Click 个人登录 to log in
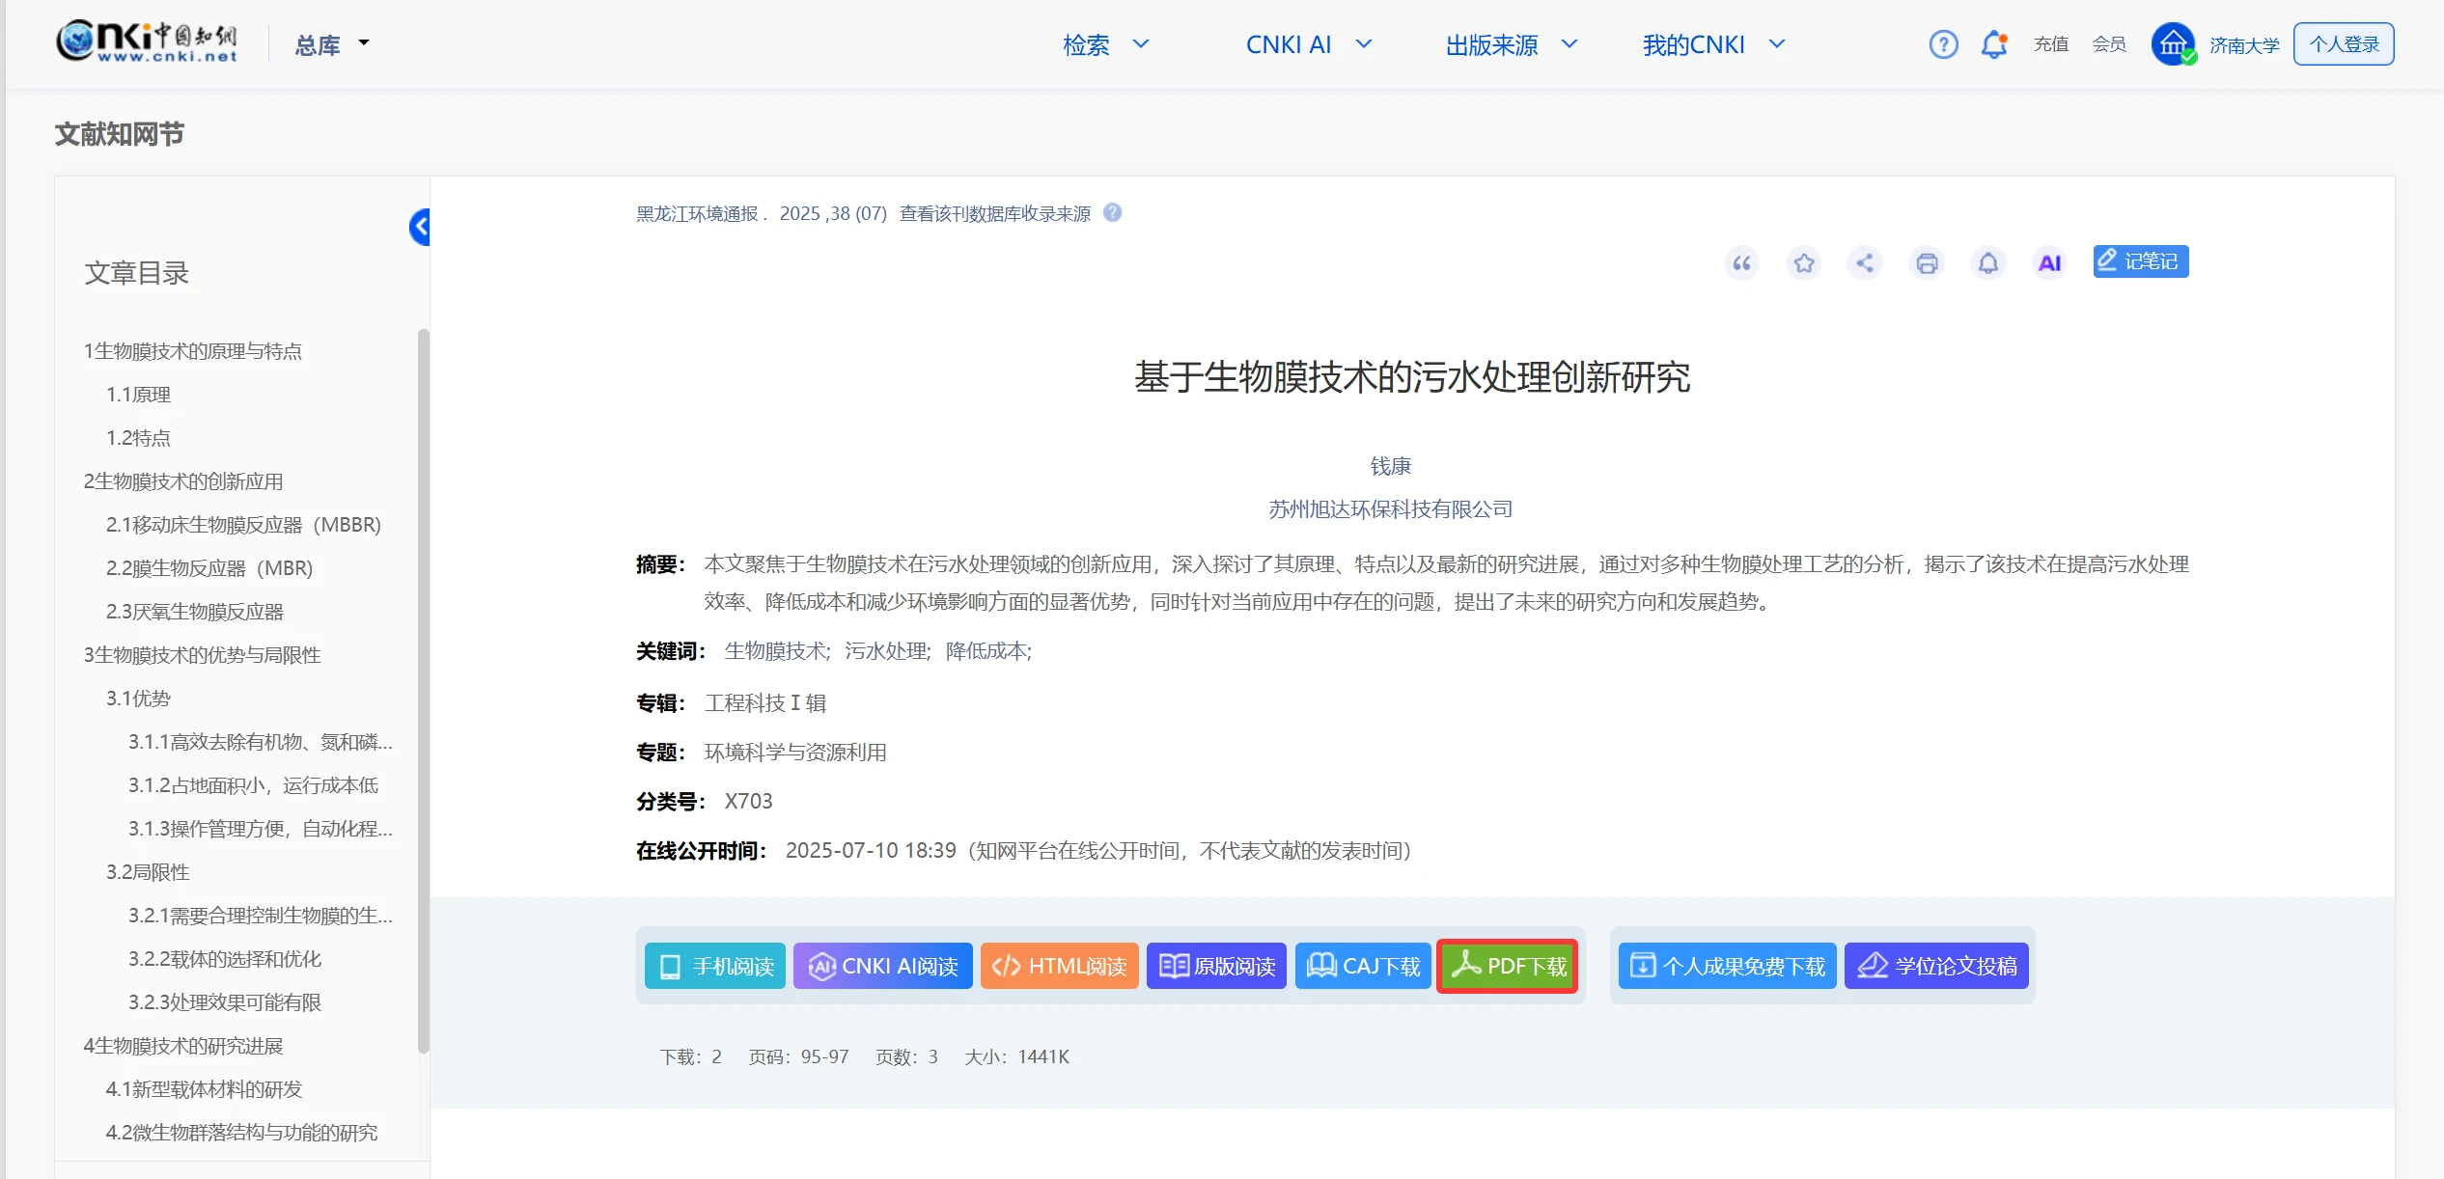 (2344, 43)
